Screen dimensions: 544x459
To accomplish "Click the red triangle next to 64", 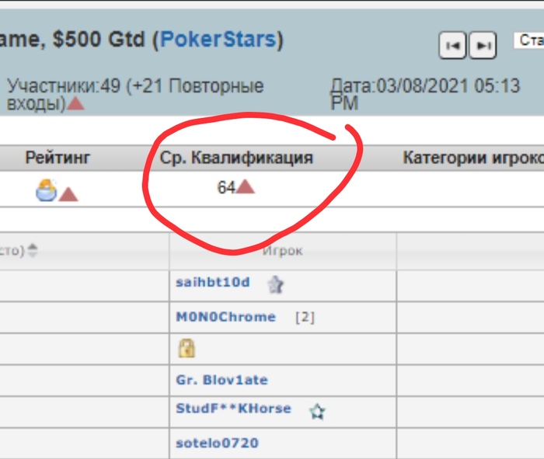I will tap(246, 186).
